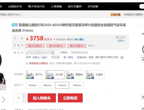Decrease quantity with the minus button

pyautogui.click(x=24, y=100)
